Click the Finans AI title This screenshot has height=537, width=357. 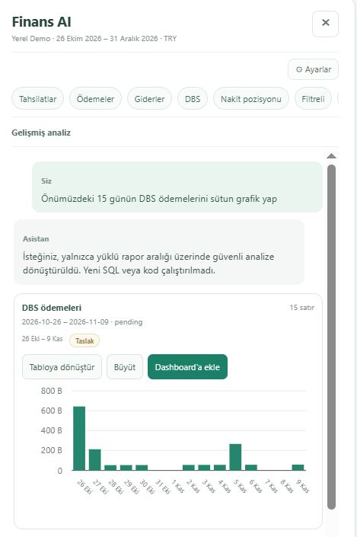click(x=41, y=22)
